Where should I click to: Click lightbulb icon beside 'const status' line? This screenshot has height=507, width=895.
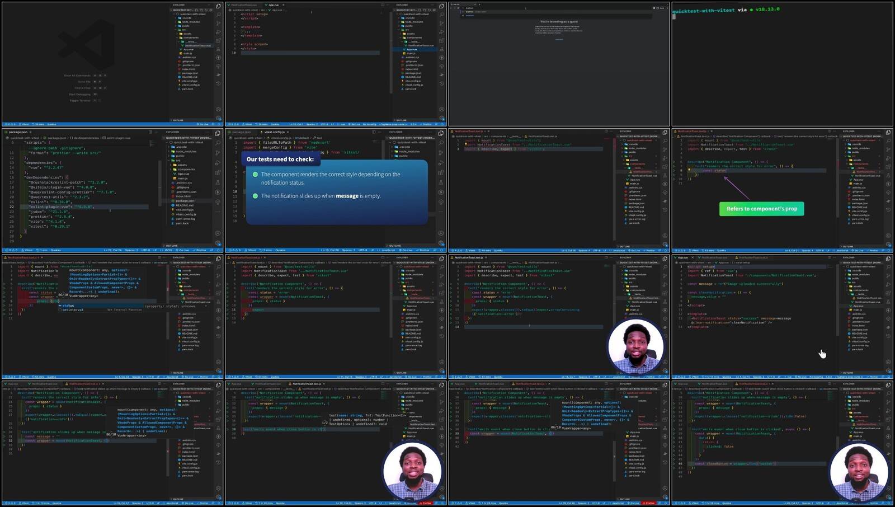coord(689,170)
